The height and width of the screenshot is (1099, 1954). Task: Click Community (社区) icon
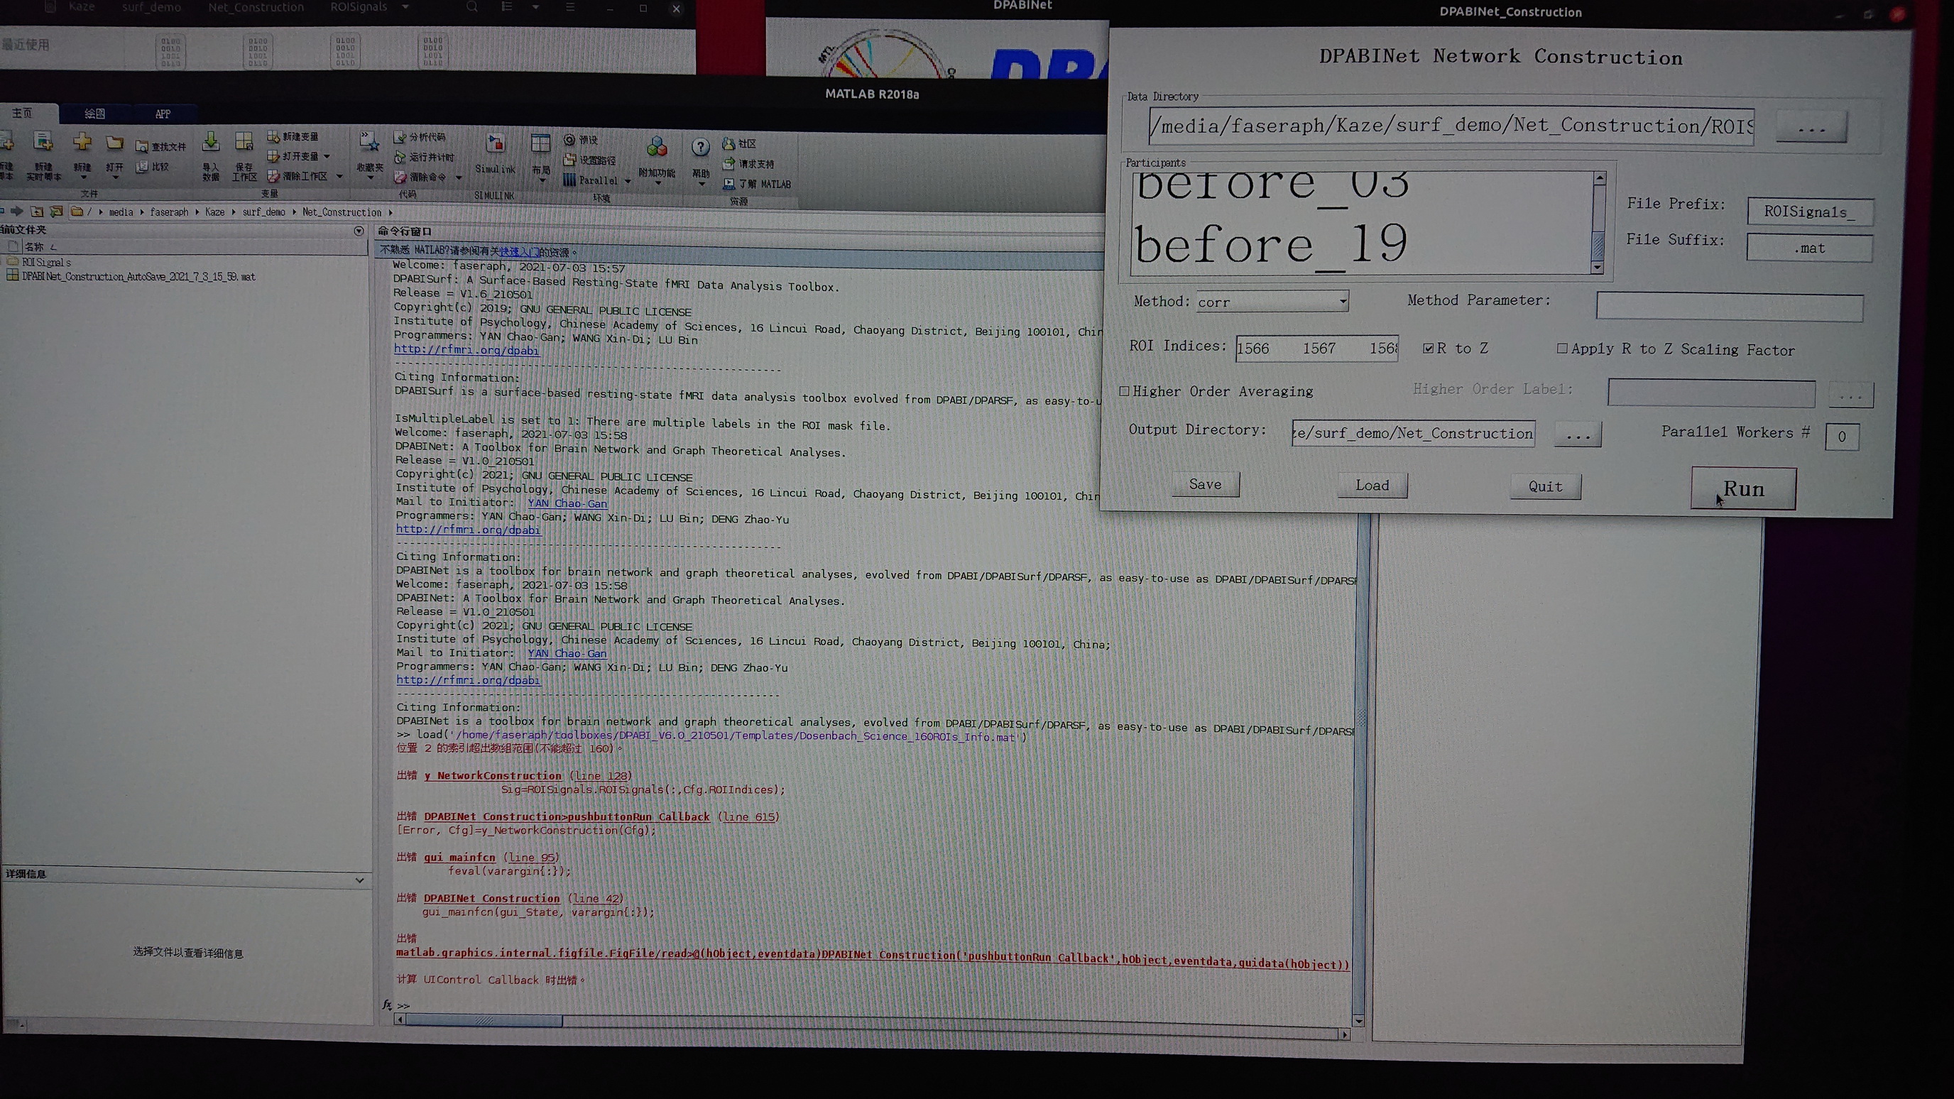[x=728, y=143]
